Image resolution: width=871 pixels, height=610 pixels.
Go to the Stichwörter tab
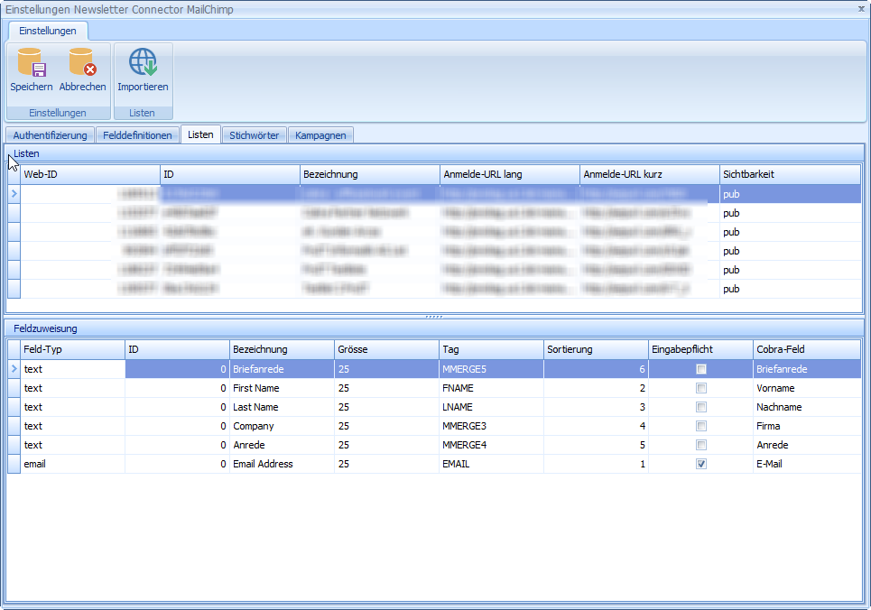click(255, 135)
